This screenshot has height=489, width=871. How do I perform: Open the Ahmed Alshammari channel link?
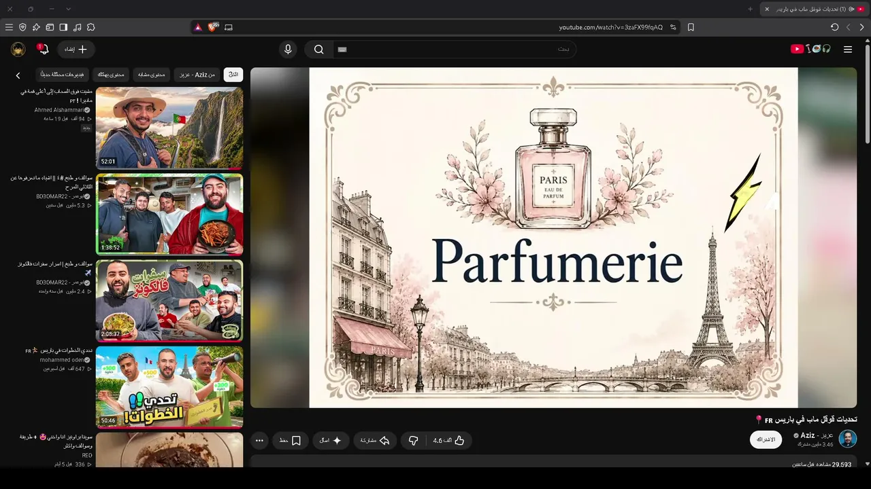tap(59, 110)
